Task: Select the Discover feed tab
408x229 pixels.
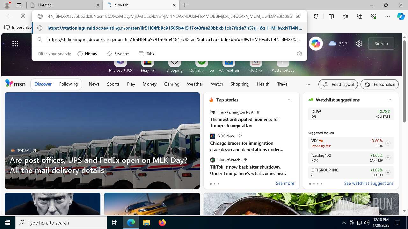Action: (x=43, y=84)
